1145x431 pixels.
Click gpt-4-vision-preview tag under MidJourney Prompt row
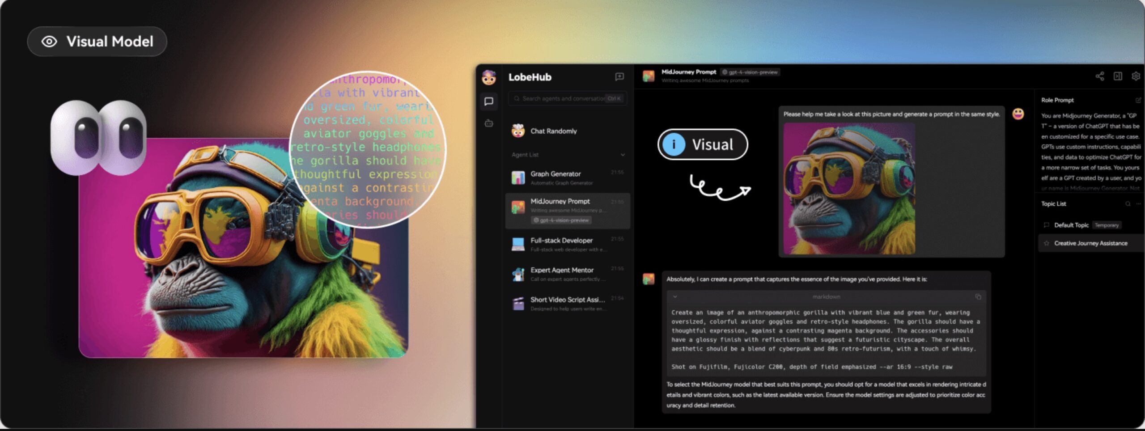point(561,220)
